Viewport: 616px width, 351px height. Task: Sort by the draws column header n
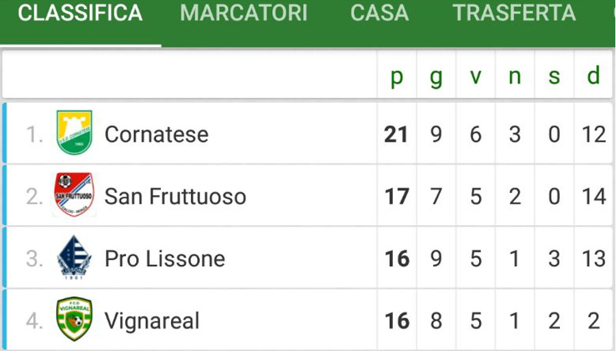coord(515,76)
